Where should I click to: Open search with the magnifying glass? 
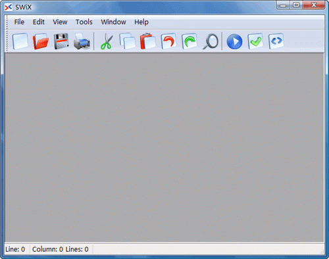211,41
